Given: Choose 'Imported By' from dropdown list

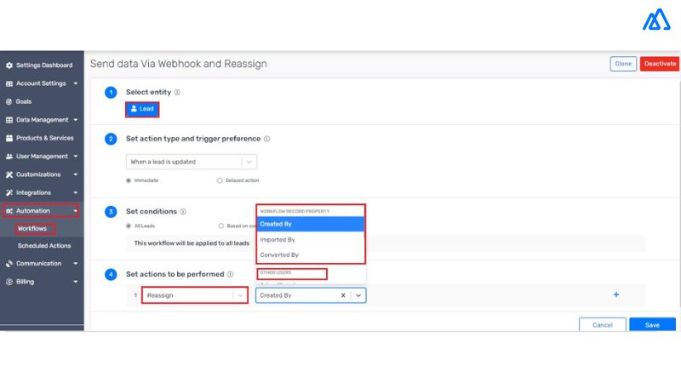Looking at the screenshot, I should [310, 240].
